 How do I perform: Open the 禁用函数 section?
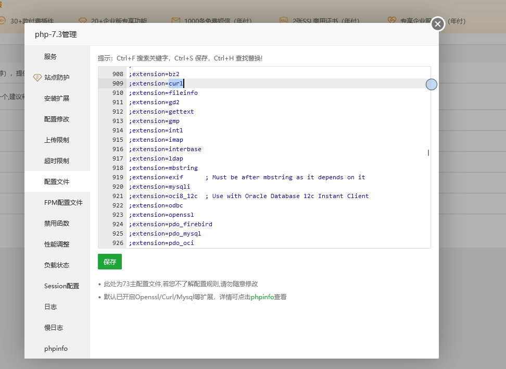(56, 223)
